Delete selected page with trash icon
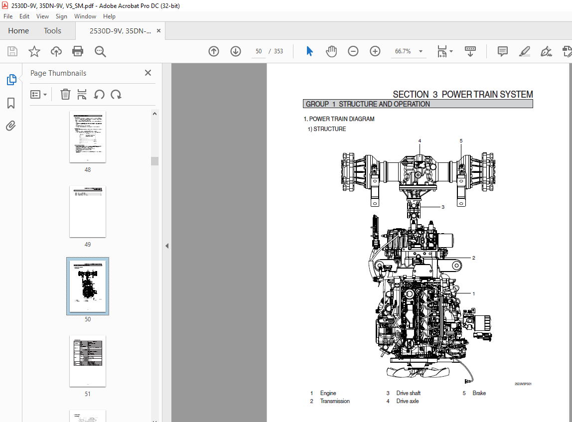 coord(65,95)
